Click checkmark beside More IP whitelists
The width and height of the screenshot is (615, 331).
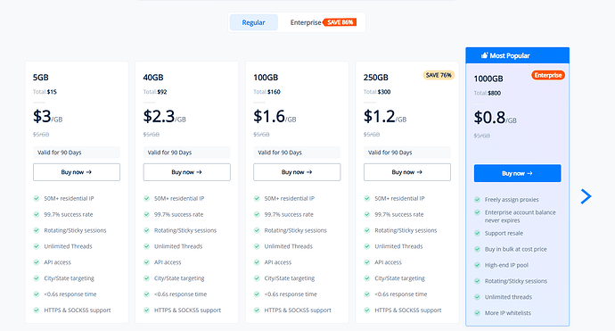click(478, 313)
